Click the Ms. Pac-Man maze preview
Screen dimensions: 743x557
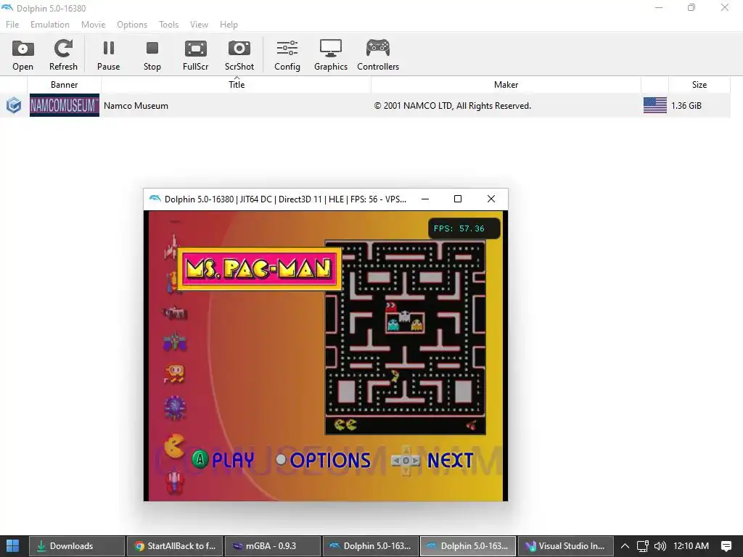tap(405, 337)
